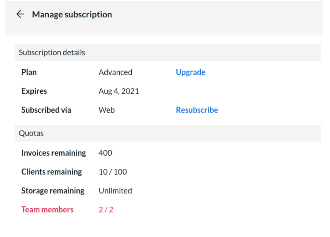Click the back arrow to return

[x=20, y=14]
